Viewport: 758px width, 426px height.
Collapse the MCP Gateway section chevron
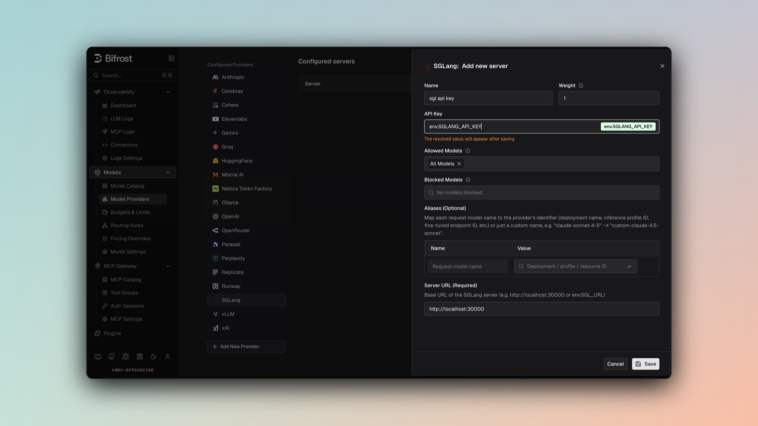pos(168,266)
